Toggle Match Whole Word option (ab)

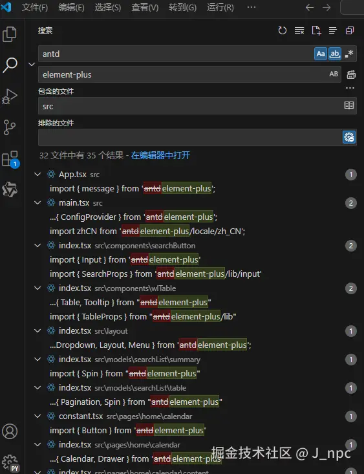point(335,54)
